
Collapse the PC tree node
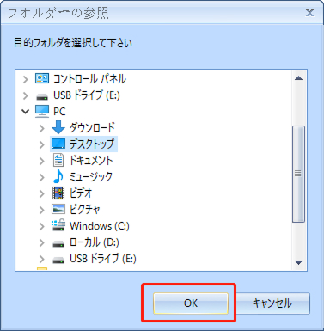point(26,111)
